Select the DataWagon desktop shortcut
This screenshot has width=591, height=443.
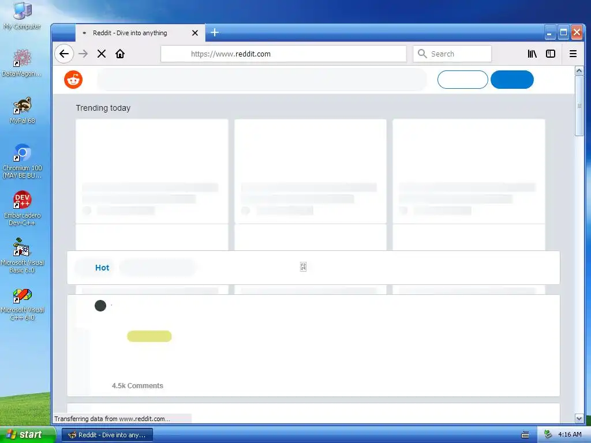click(x=22, y=63)
